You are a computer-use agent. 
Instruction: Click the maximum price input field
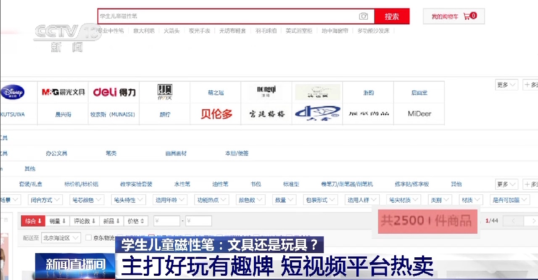198,221
